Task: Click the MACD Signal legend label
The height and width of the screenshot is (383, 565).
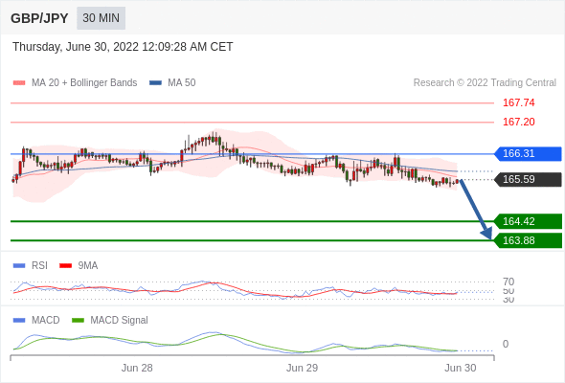Action: 120,321
